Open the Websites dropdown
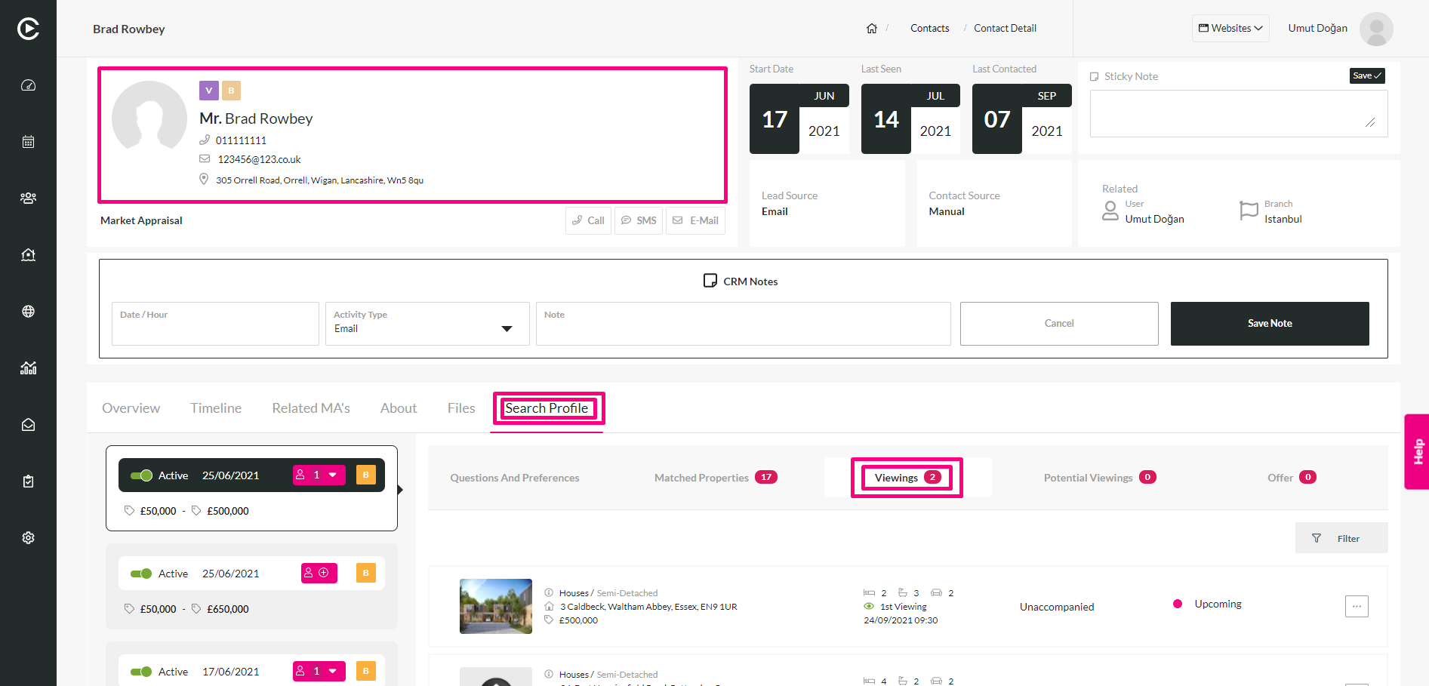1429x686 pixels. click(x=1230, y=29)
